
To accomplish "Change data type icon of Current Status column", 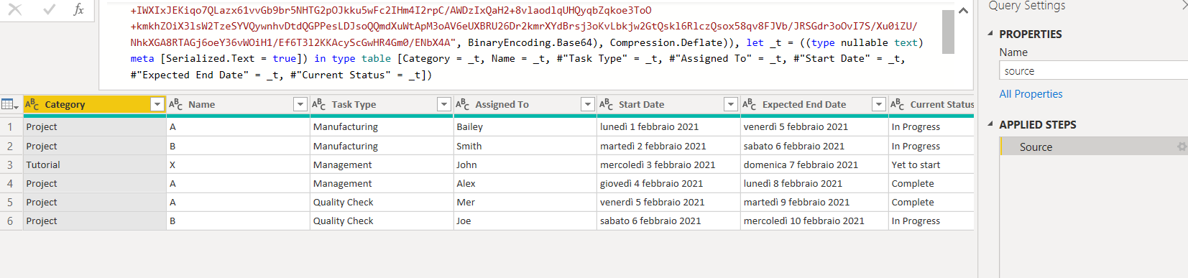I will click(898, 104).
